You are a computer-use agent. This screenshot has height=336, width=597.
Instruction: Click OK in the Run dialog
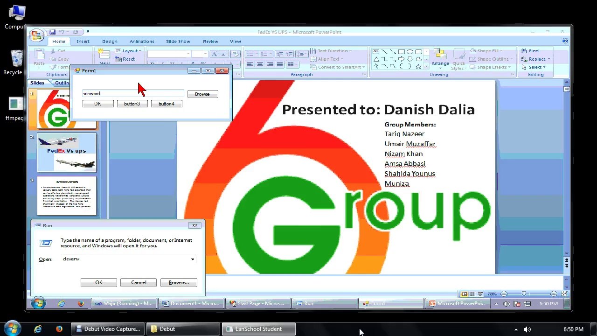click(98, 282)
